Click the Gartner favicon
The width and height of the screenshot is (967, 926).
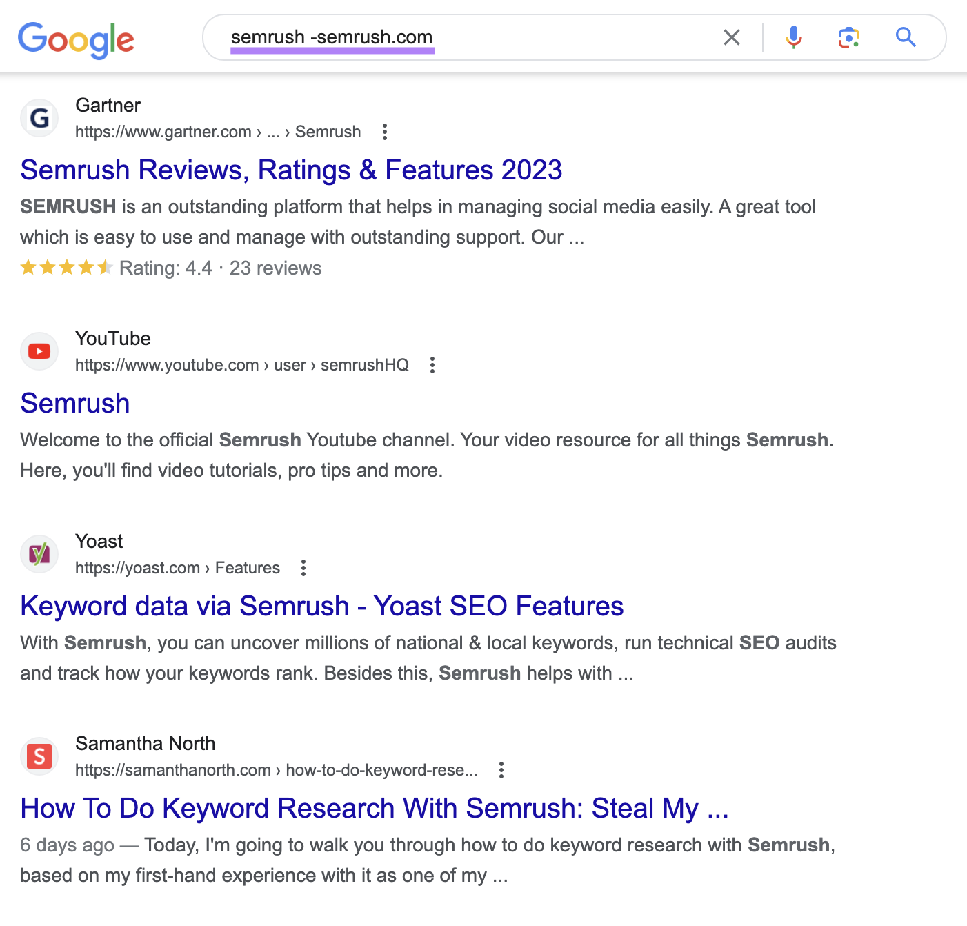pyautogui.click(x=39, y=118)
